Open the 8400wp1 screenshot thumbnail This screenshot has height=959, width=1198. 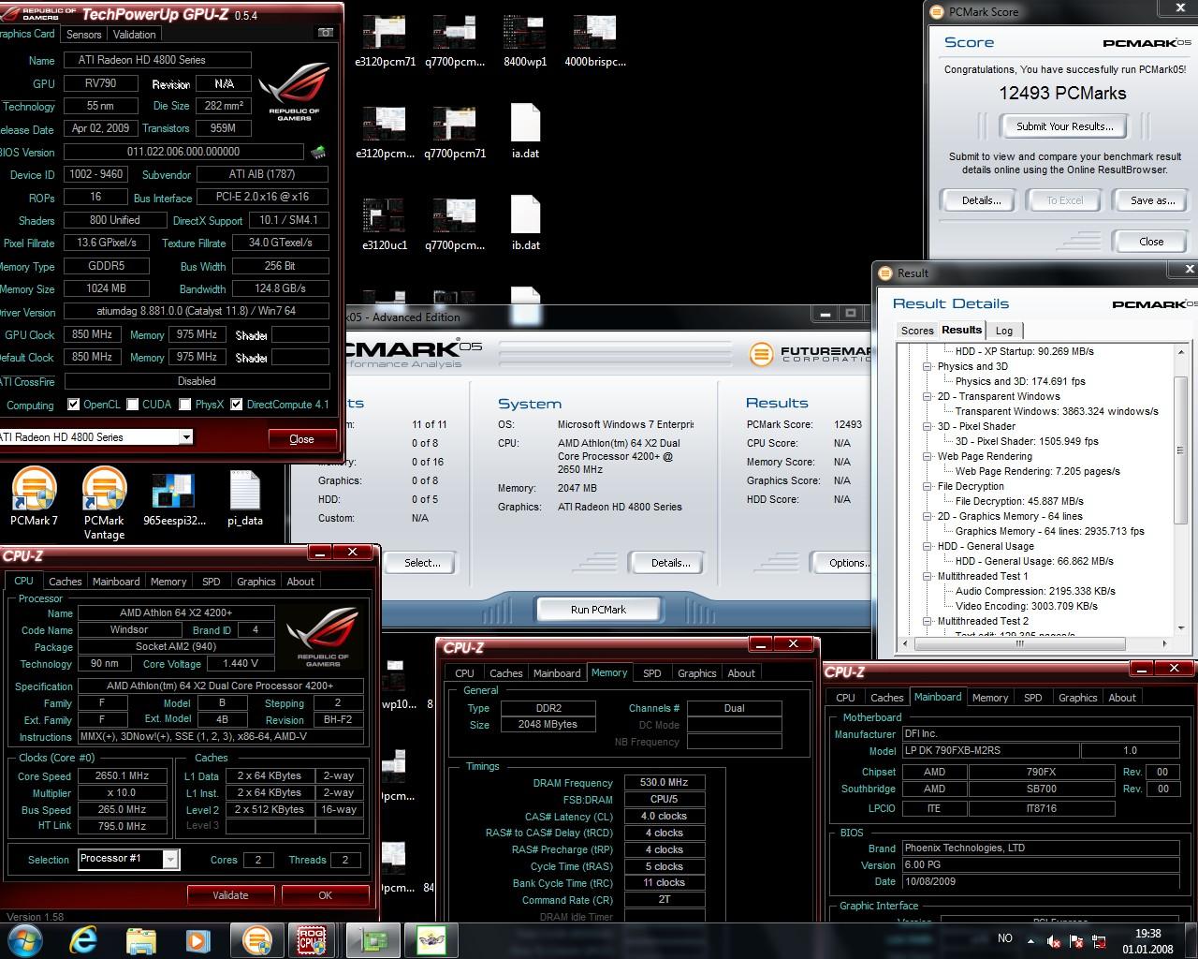pyautogui.click(x=525, y=40)
